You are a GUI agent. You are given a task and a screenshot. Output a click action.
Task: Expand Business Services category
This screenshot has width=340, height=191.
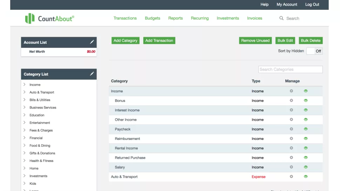click(x=25, y=107)
